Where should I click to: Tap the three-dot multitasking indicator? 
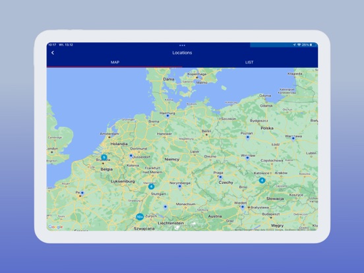182,45
